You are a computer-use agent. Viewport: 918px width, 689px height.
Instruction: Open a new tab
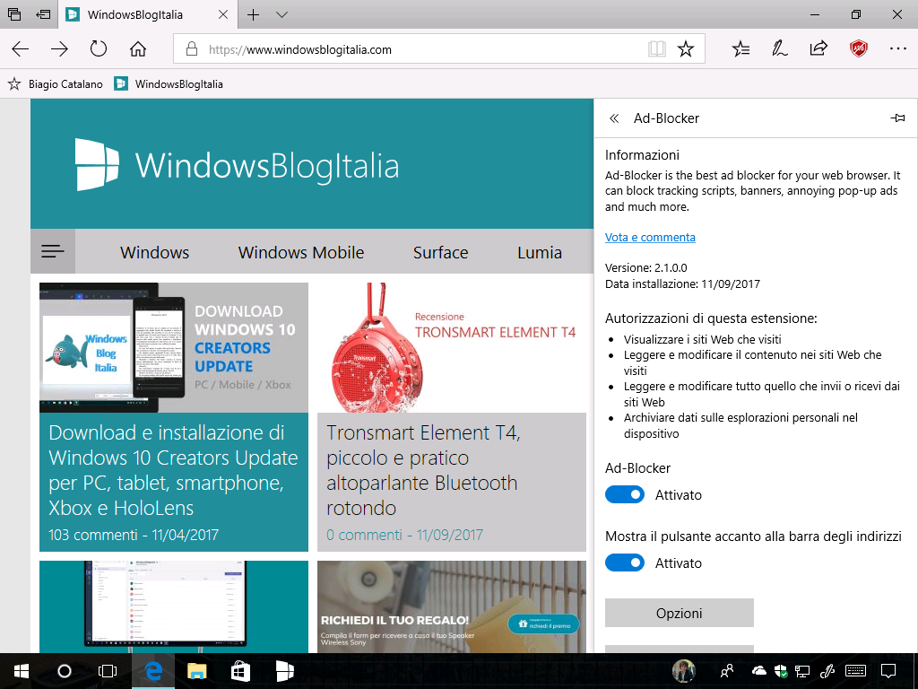pyautogui.click(x=253, y=14)
